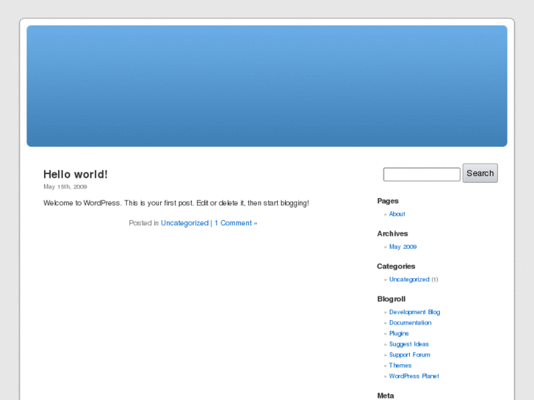Viewport: 534px width, 400px height.
Task: Click the Archives sidebar heading
Action: 392,233
